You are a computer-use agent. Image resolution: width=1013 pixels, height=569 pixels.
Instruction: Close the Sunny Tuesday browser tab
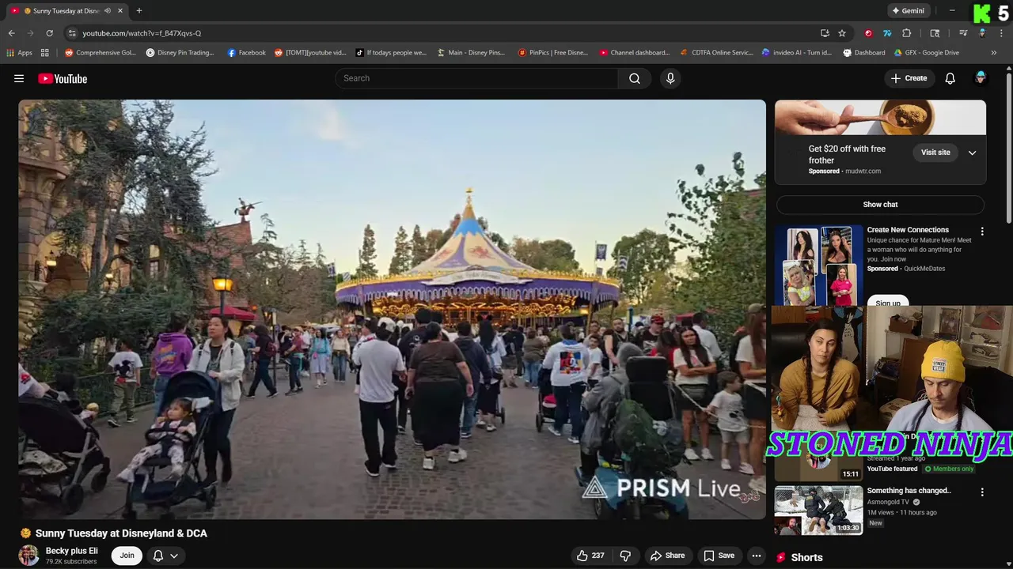pos(120,11)
